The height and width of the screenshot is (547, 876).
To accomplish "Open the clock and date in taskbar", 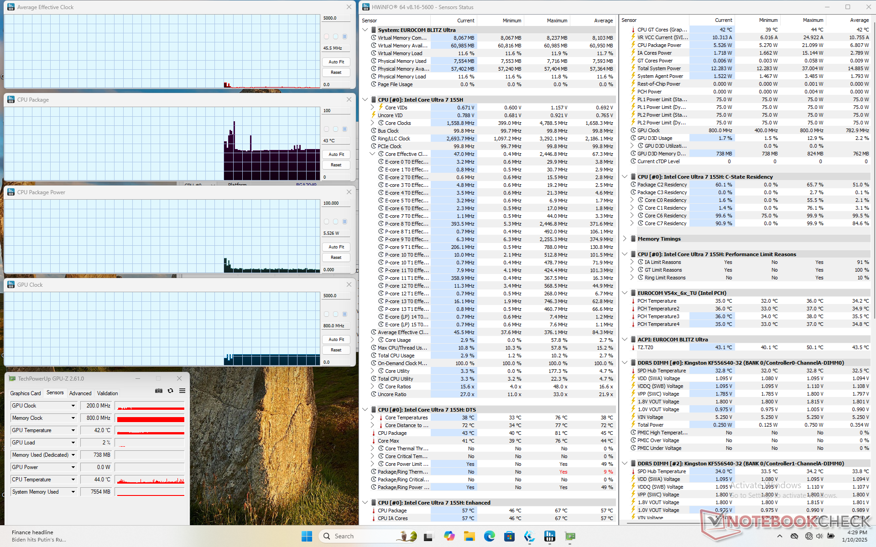I will (855, 536).
